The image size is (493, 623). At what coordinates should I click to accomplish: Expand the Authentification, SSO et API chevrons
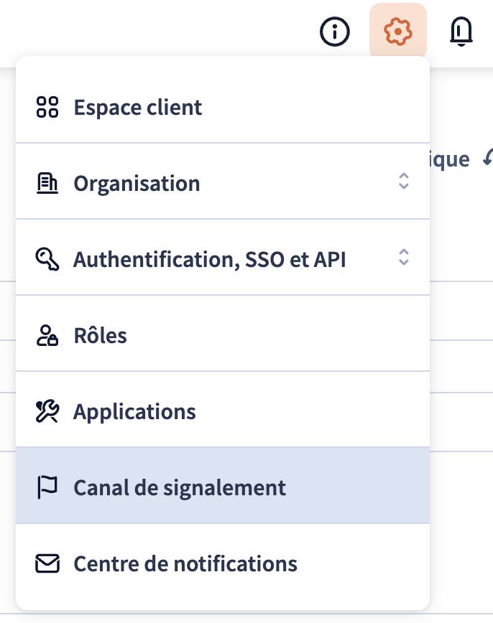tap(404, 257)
